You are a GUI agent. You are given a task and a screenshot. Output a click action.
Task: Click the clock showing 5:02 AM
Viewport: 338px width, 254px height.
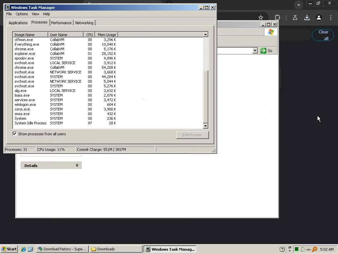click(x=327, y=249)
